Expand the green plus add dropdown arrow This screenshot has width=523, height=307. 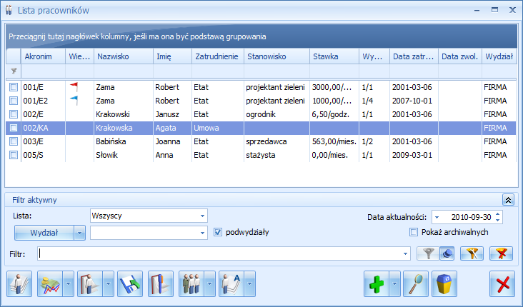point(394,284)
